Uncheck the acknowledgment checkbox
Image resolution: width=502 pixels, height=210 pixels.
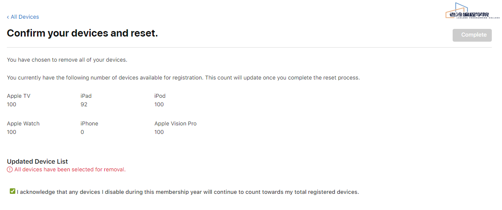click(x=12, y=191)
